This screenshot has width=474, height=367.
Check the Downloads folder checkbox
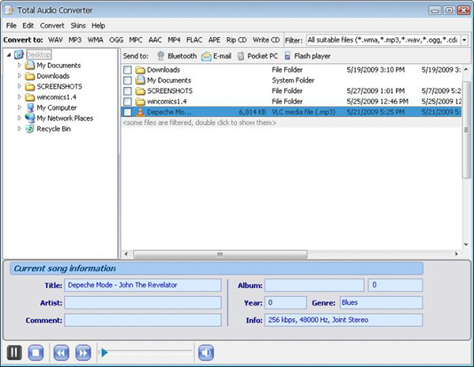pos(127,70)
